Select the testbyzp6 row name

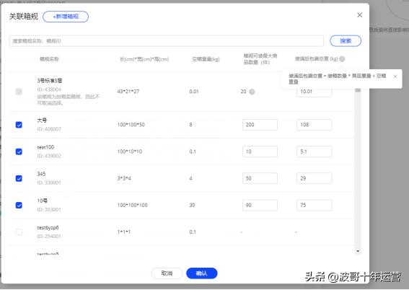pos(48,228)
